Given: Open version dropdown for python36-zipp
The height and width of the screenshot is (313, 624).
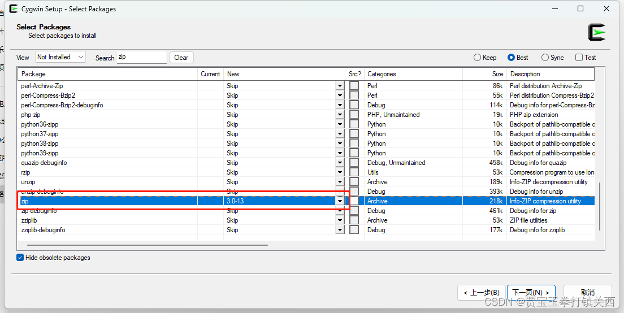Looking at the screenshot, I should [340, 124].
